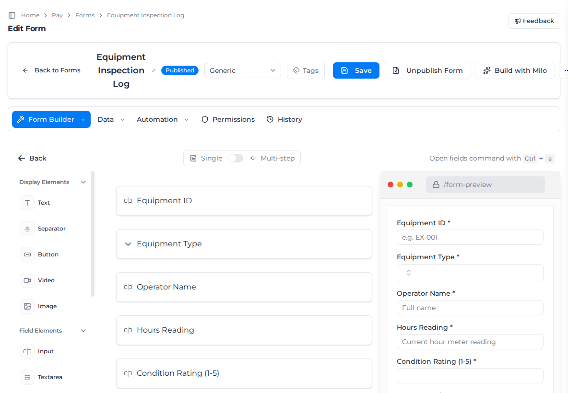Click the Text element icon
This screenshot has height=393, width=568.
27,203
